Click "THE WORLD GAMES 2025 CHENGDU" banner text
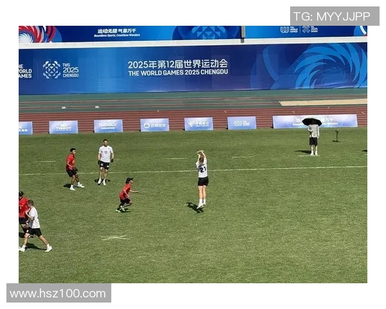 (178, 73)
